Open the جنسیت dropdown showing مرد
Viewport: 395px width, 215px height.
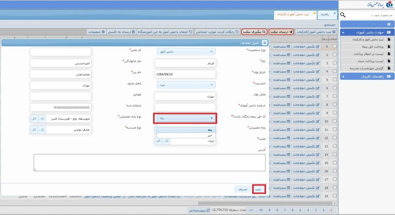tap(186, 85)
